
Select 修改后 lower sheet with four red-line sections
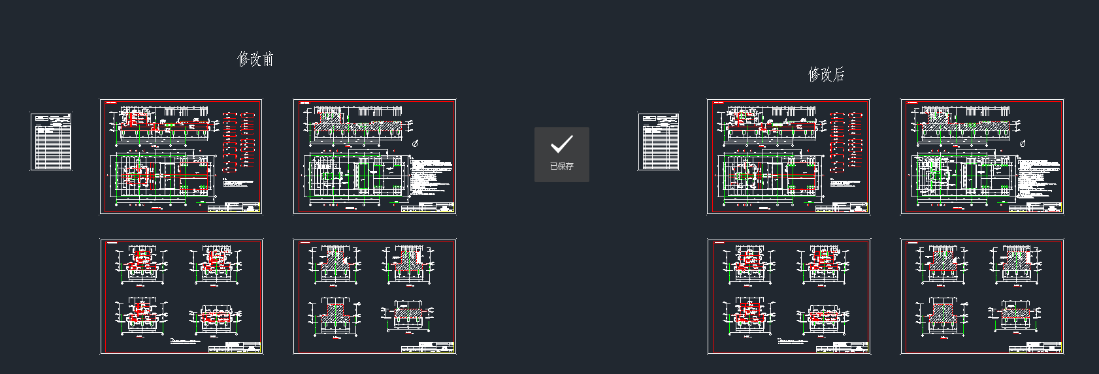coord(789,297)
